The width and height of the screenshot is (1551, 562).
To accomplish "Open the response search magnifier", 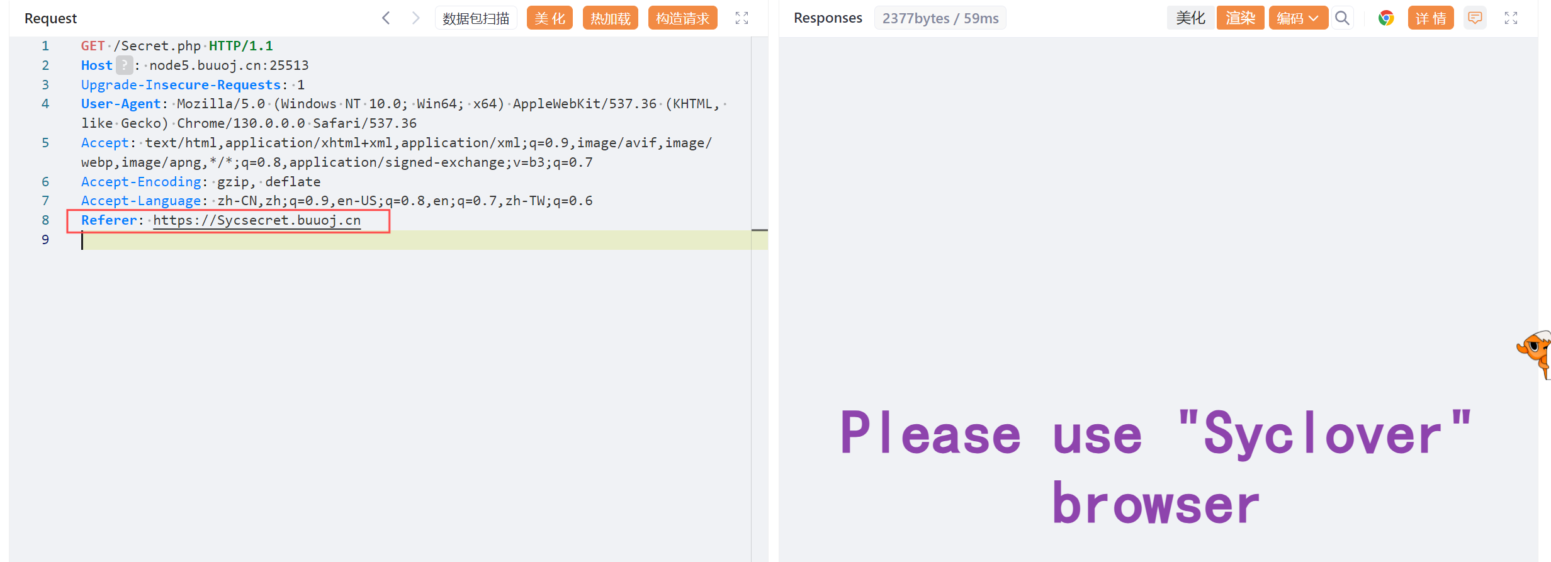I will [1342, 18].
